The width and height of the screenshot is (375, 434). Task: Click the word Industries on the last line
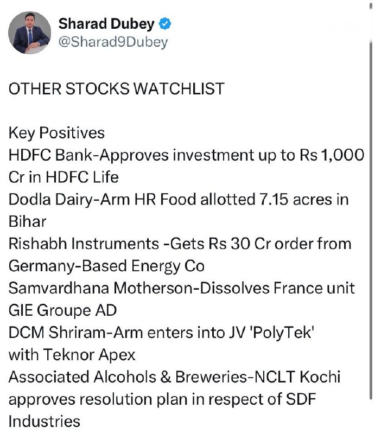click(x=45, y=421)
